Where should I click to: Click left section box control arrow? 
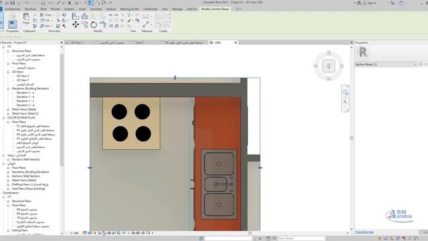90,167
